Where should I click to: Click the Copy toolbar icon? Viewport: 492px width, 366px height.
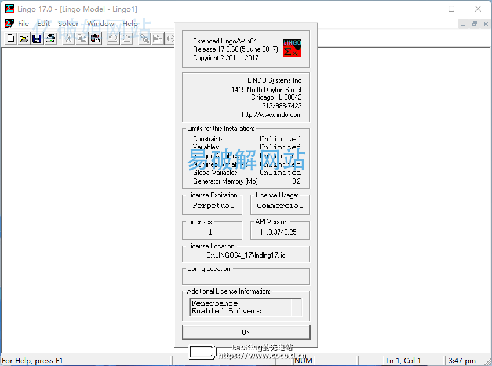coord(82,39)
